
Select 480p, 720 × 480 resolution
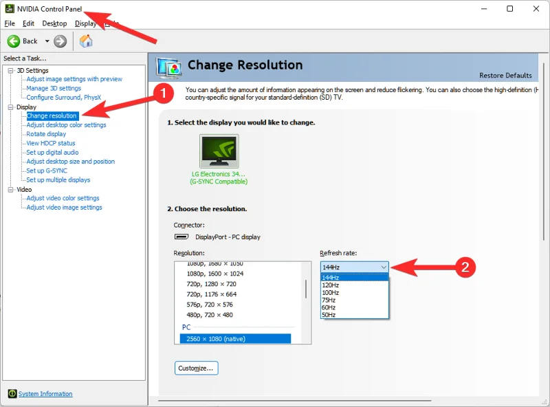(x=210, y=315)
